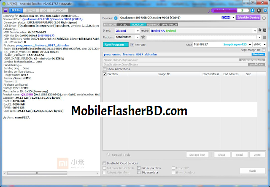Viewport: 270px width, 187px height.
Task: Switch to the ADB tab
Action: [x=45, y=11]
